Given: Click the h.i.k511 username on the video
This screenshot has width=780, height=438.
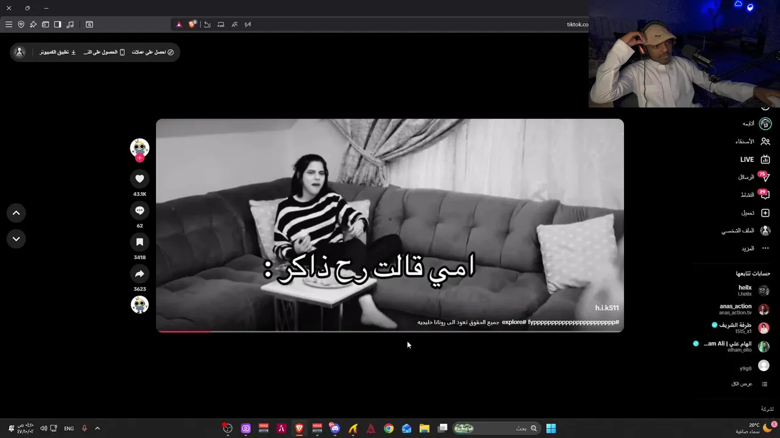Looking at the screenshot, I should tap(607, 308).
